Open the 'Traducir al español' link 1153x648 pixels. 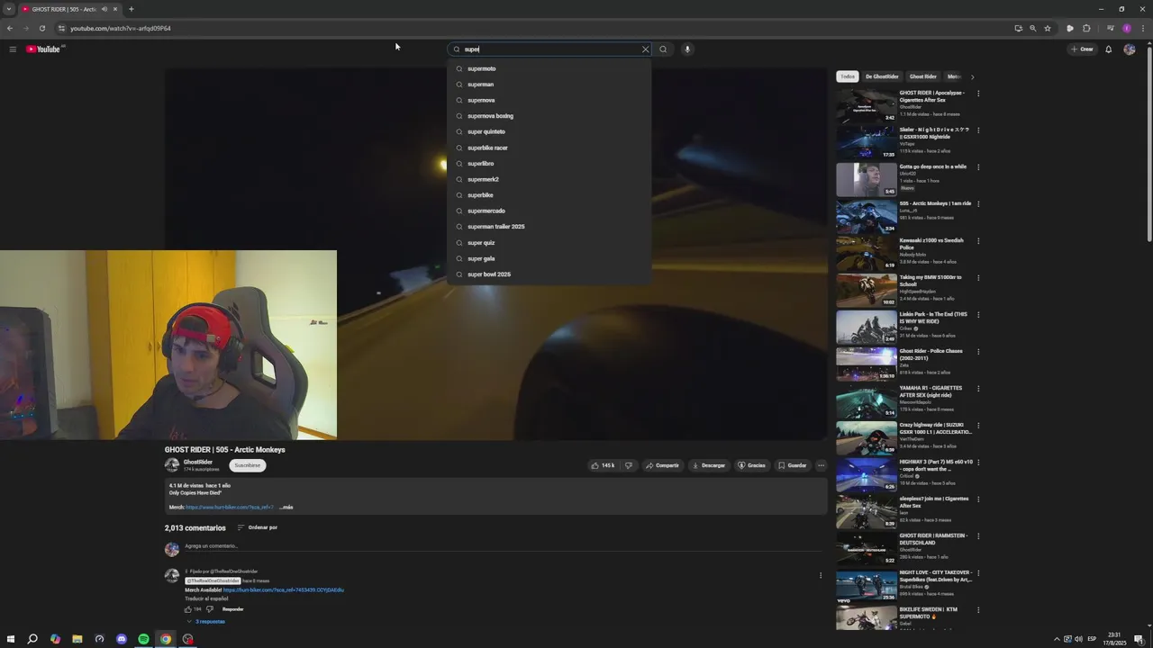tap(206, 598)
